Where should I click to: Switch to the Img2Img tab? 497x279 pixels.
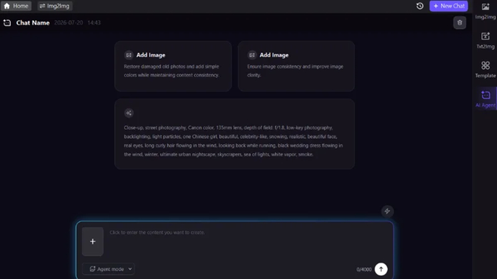pyautogui.click(x=55, y=6)
